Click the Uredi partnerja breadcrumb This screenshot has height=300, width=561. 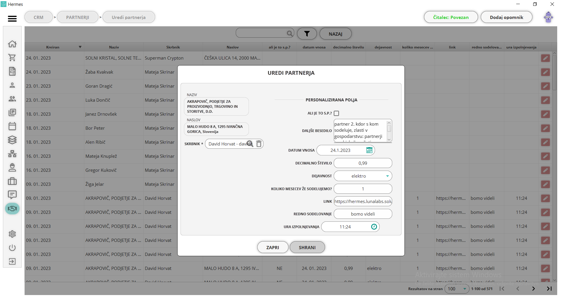129,17
